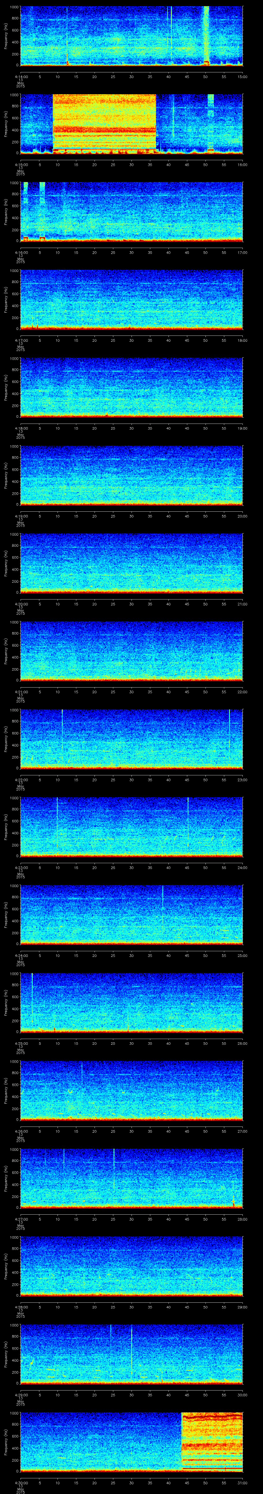Image resolution: width=263 pixels, height=1494 pixels.
Task: Click the 31:00 end time label
Action: (x=242, y=1483)
